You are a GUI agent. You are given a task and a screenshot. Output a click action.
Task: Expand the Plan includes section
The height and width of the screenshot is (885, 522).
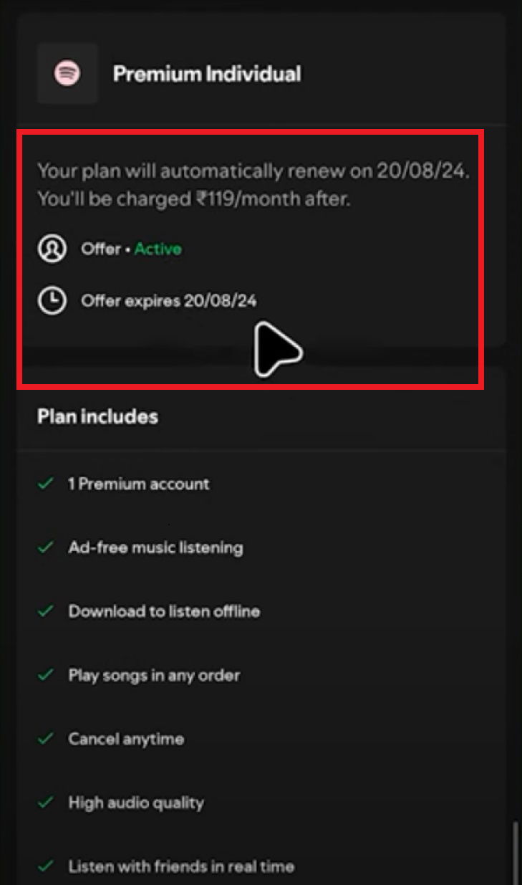pos(97,416)
